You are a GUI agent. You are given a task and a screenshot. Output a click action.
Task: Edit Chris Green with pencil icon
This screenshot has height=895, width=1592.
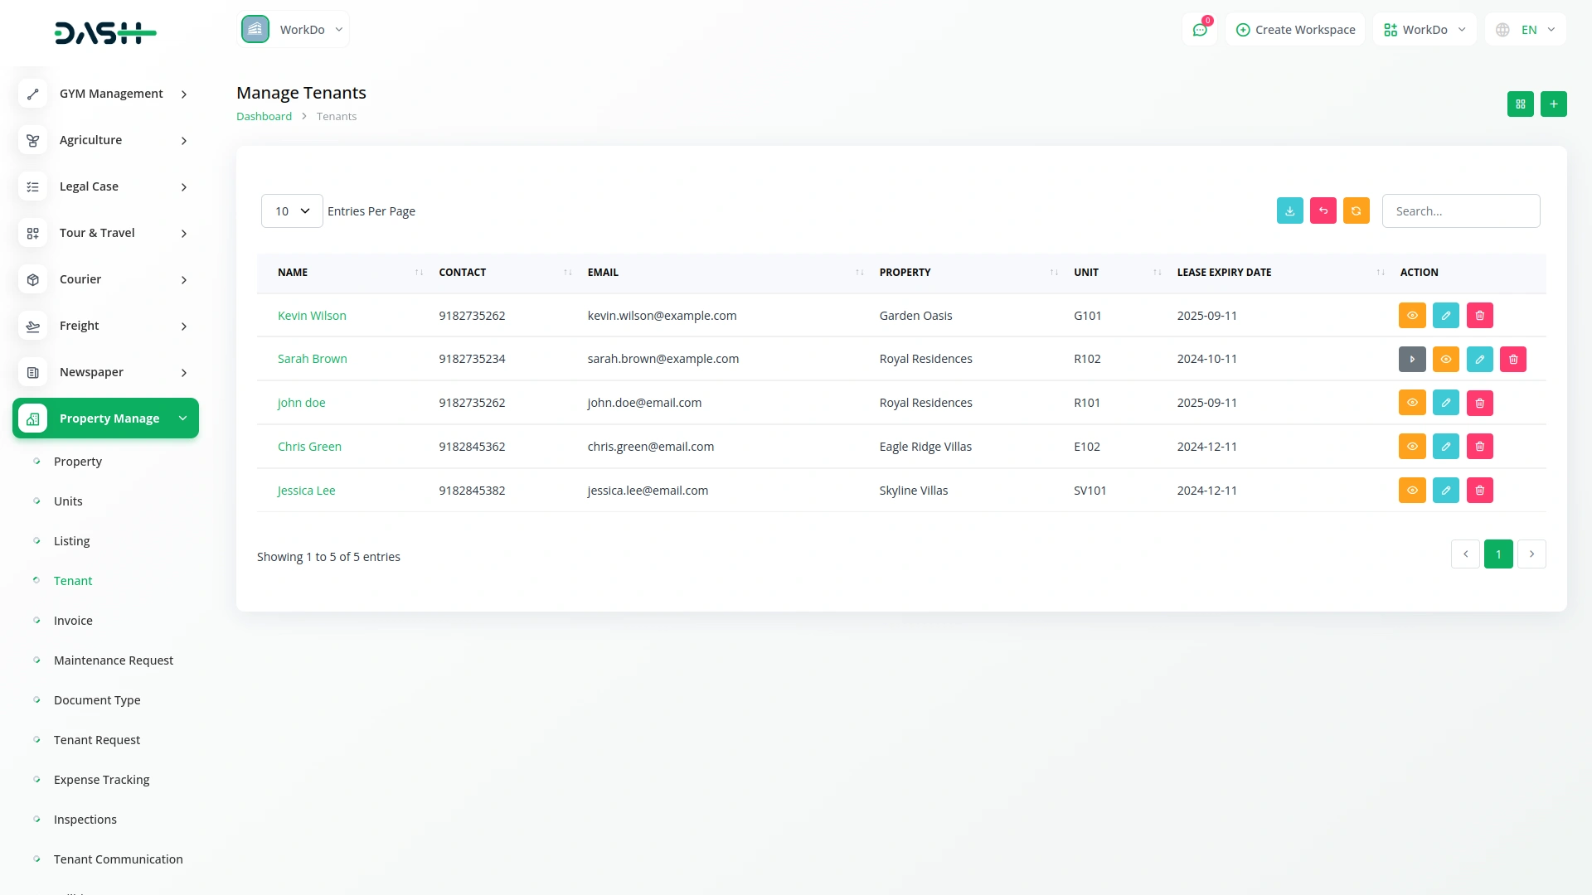point(1445,447)
